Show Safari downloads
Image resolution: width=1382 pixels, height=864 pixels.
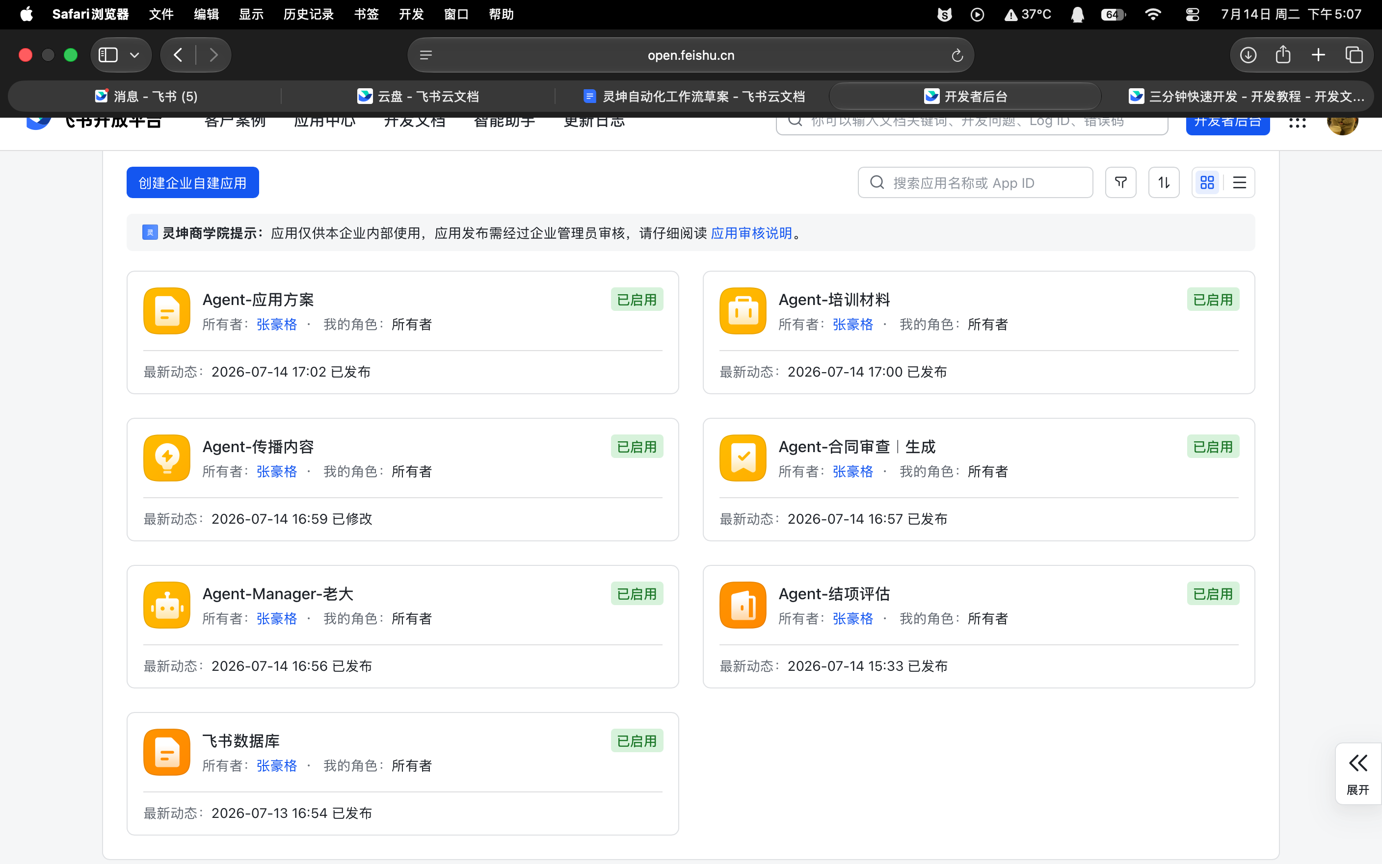pos(1248,55)
